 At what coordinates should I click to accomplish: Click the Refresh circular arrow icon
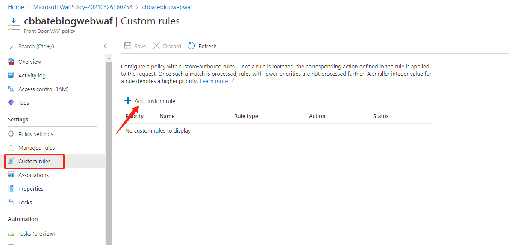[191, 46]
